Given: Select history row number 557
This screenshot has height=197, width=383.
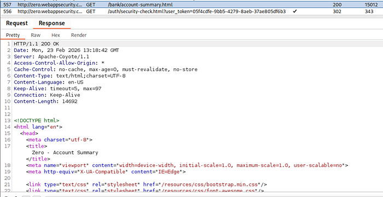Looking at the screenshot, I should click(191, 4).
